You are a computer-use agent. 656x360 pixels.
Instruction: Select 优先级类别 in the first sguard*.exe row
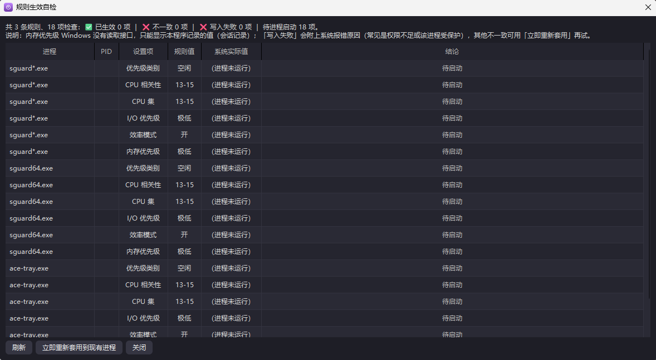pos(143,68)
